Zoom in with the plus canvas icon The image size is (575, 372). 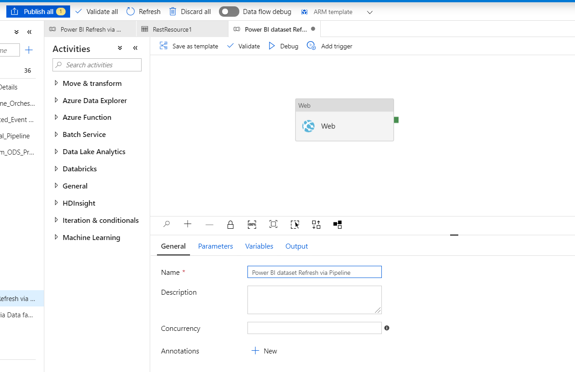[188, 224]
